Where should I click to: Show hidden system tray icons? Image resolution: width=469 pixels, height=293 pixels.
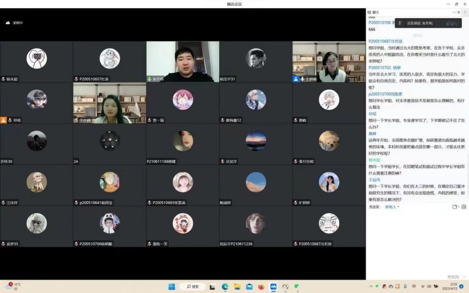[x=371, y=287]
